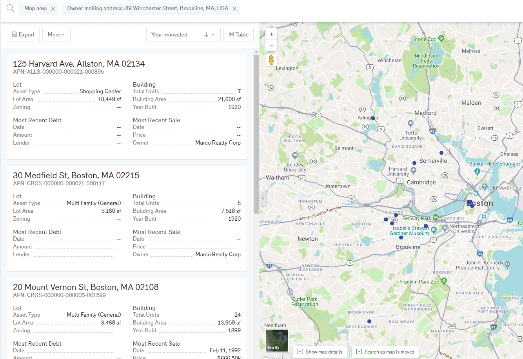Click the Street View pegman icon
Screen dimensions: 523x359
271,60
